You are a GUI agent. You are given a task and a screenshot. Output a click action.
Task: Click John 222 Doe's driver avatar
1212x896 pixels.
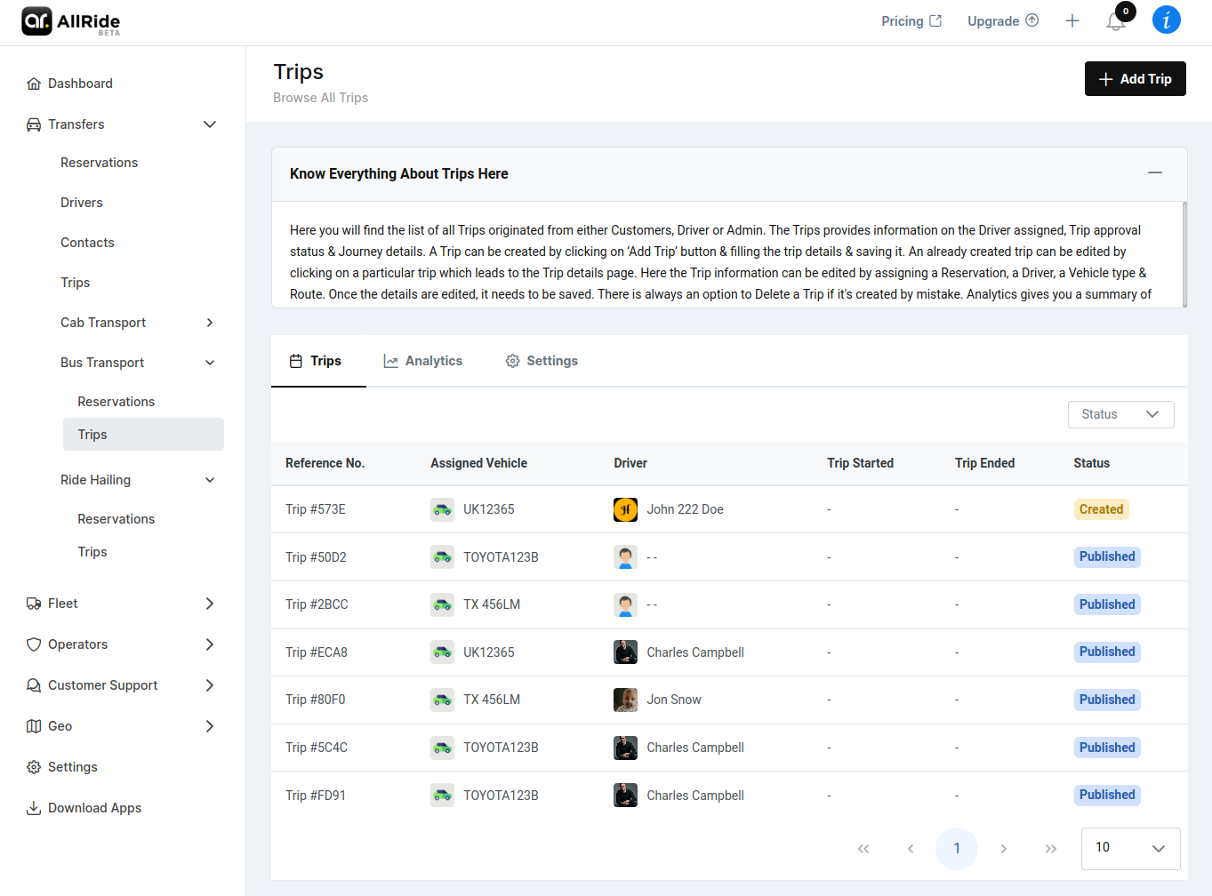(x=625, y=509)
